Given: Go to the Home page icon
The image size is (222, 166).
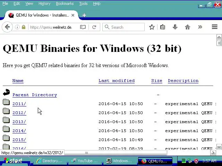Looking at the screenshot, I should click(188, 27).
